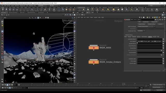Click the Font (T) shelf tool
This screenshot has width=166, height=93.
point(49,10)
